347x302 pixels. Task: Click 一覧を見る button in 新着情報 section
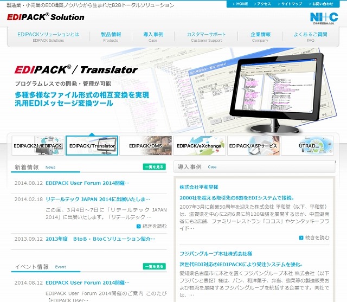point(154,167)
